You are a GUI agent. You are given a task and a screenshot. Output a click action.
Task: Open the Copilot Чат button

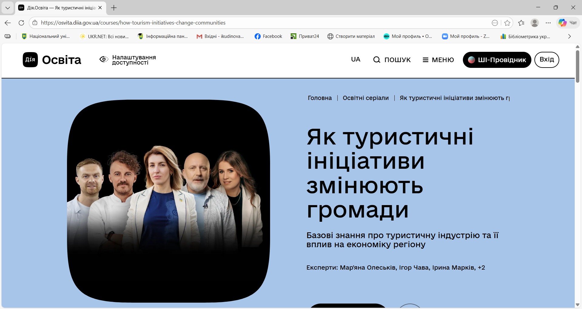568,23
